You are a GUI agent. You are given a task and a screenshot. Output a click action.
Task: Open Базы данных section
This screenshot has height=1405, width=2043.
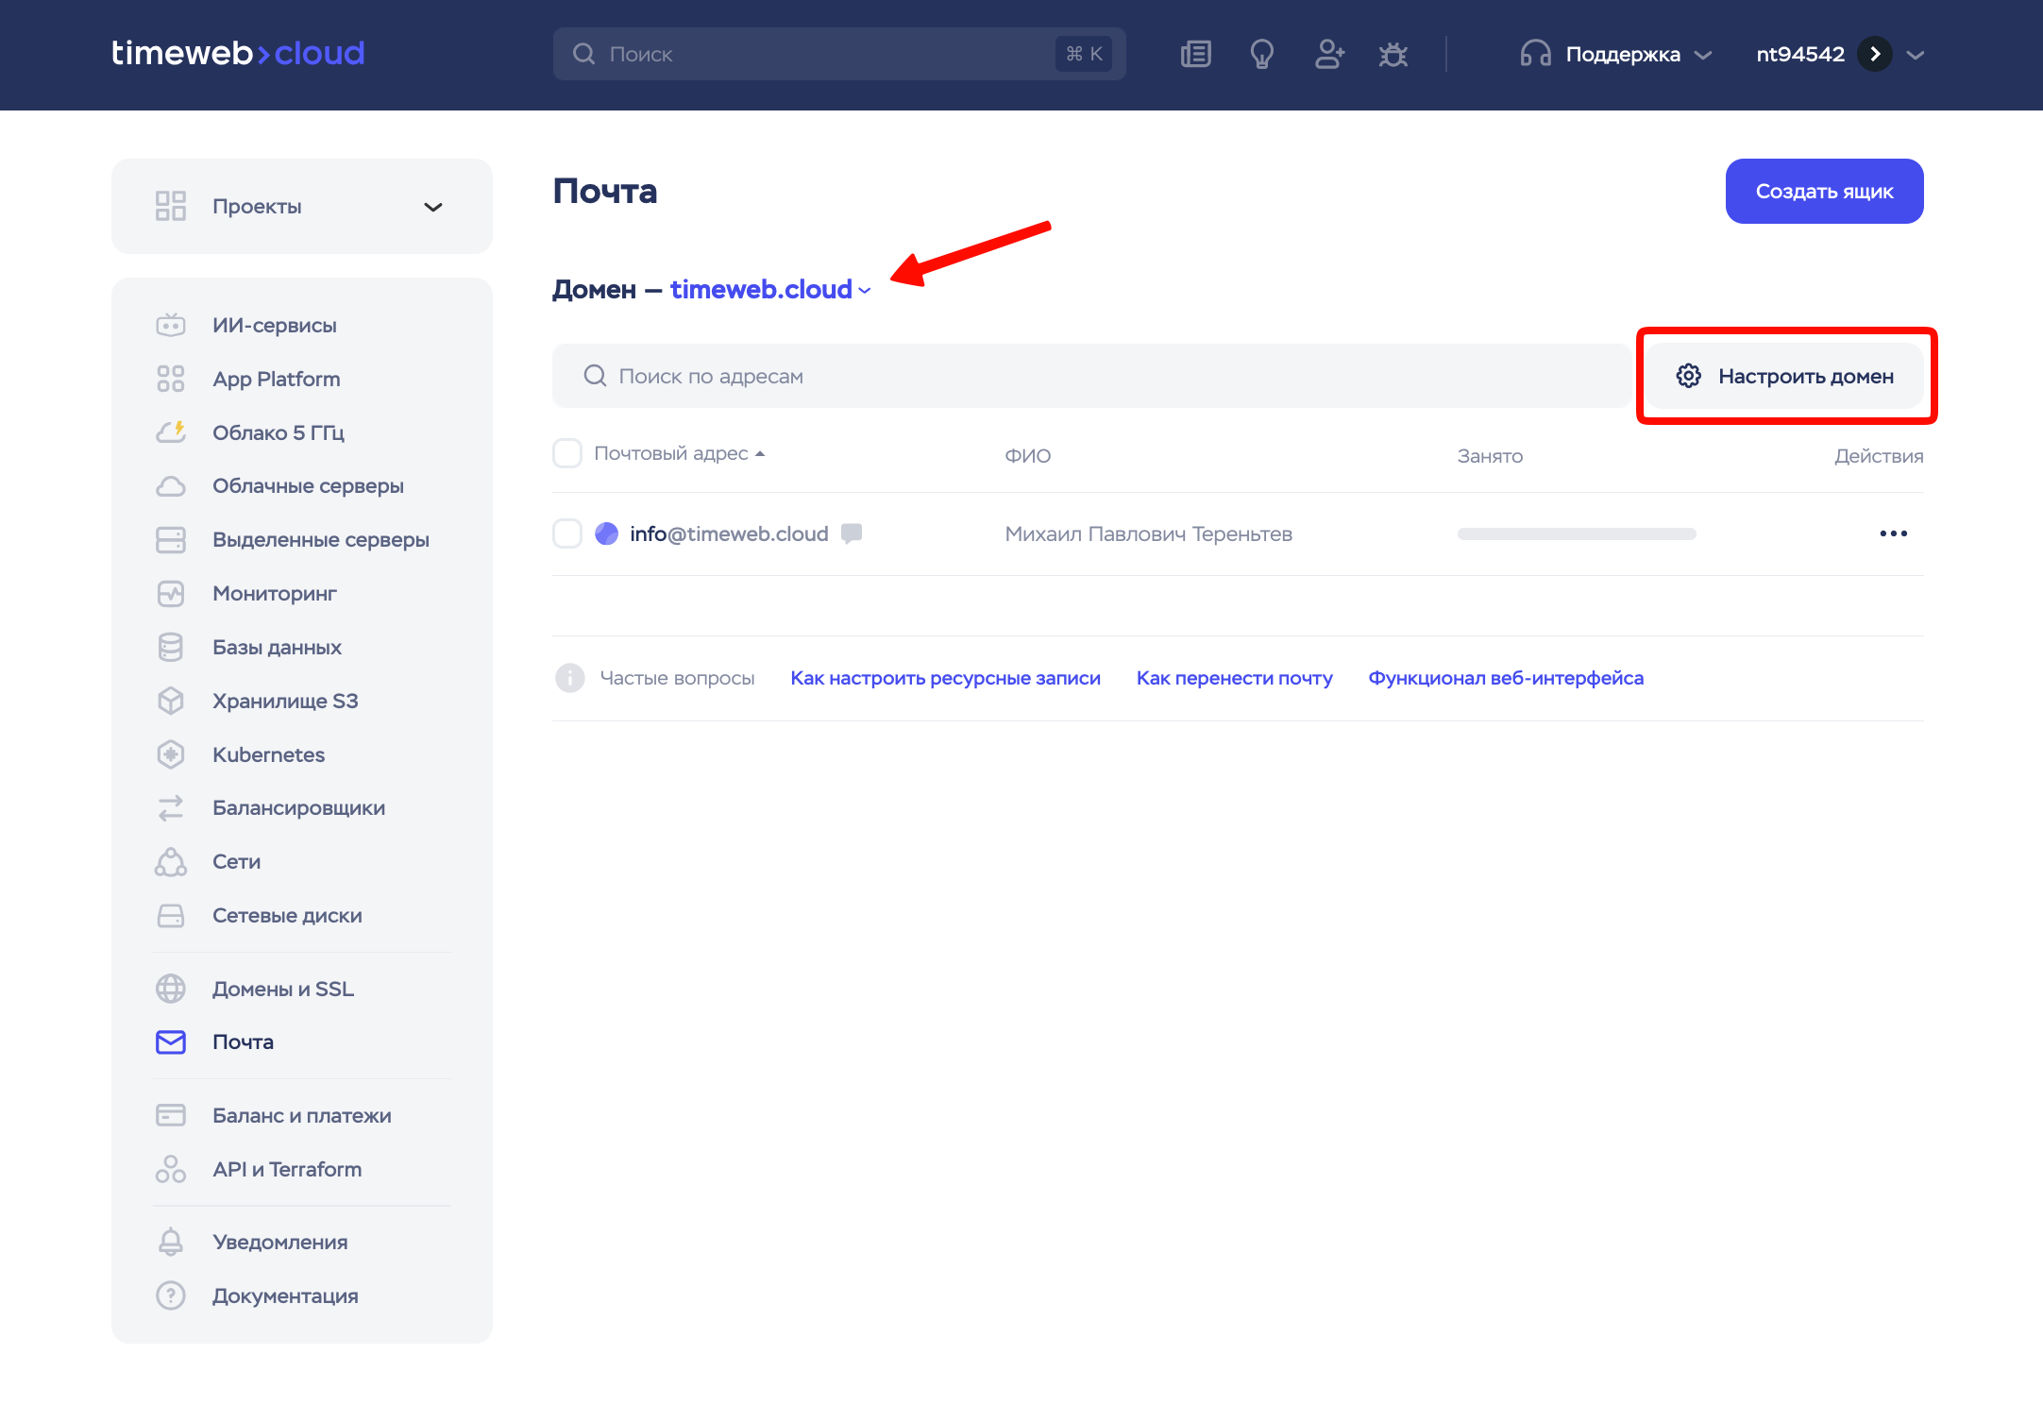277,647
